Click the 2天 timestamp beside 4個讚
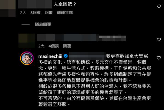164x110 pixels. coord(41,46)
